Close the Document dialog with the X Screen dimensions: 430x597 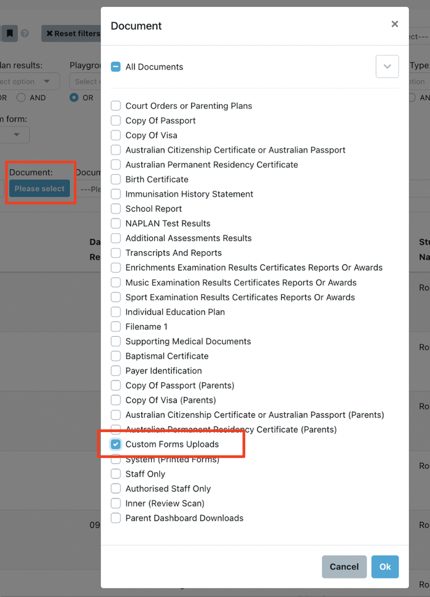(394, 24)
